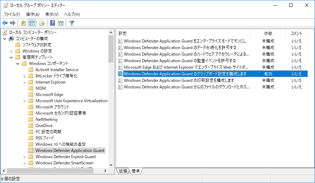This screenshot has width=315, height=183.
Task: Select the Microsoft アカウント tree item
Action: (52, 107)
